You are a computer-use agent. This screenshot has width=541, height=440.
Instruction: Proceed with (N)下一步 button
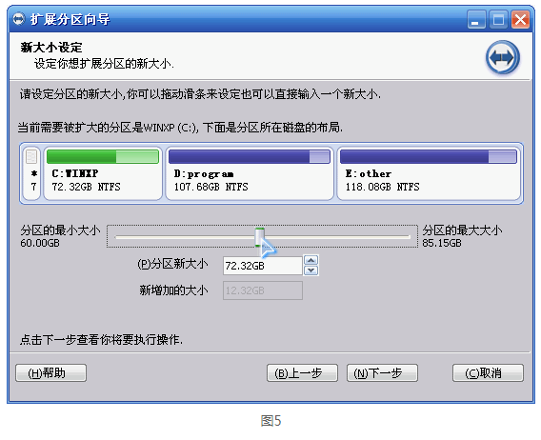click(382, 372)
